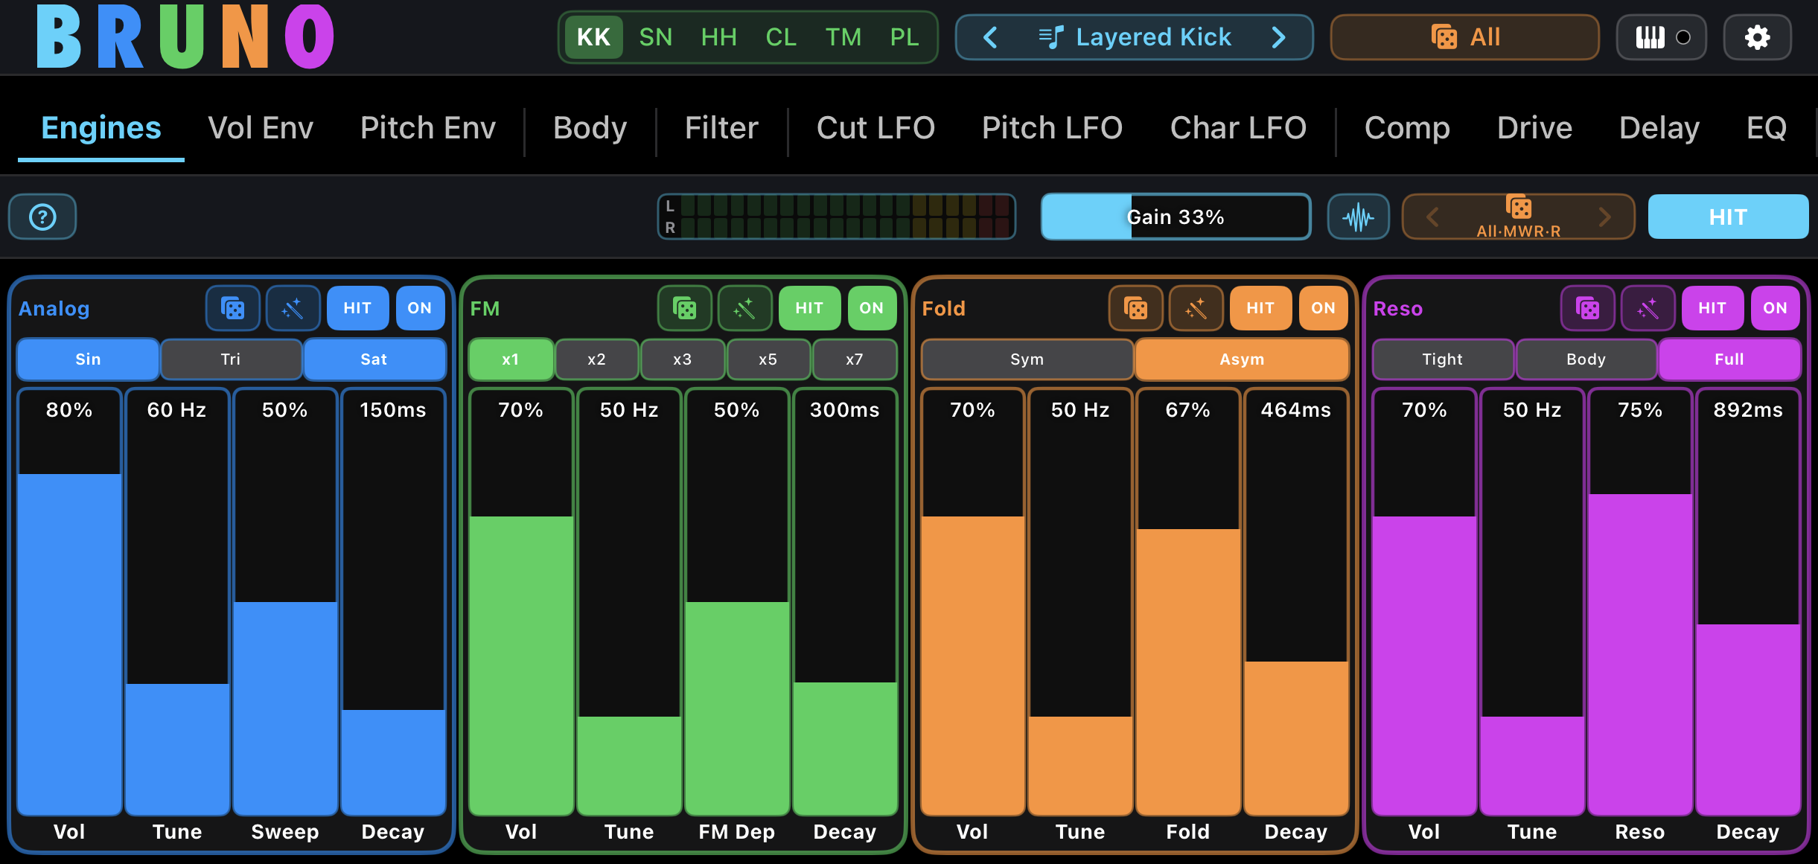1818x864 pixels.
Task: Randomize the Reso engine with dice
Action: pos(1588,308)
